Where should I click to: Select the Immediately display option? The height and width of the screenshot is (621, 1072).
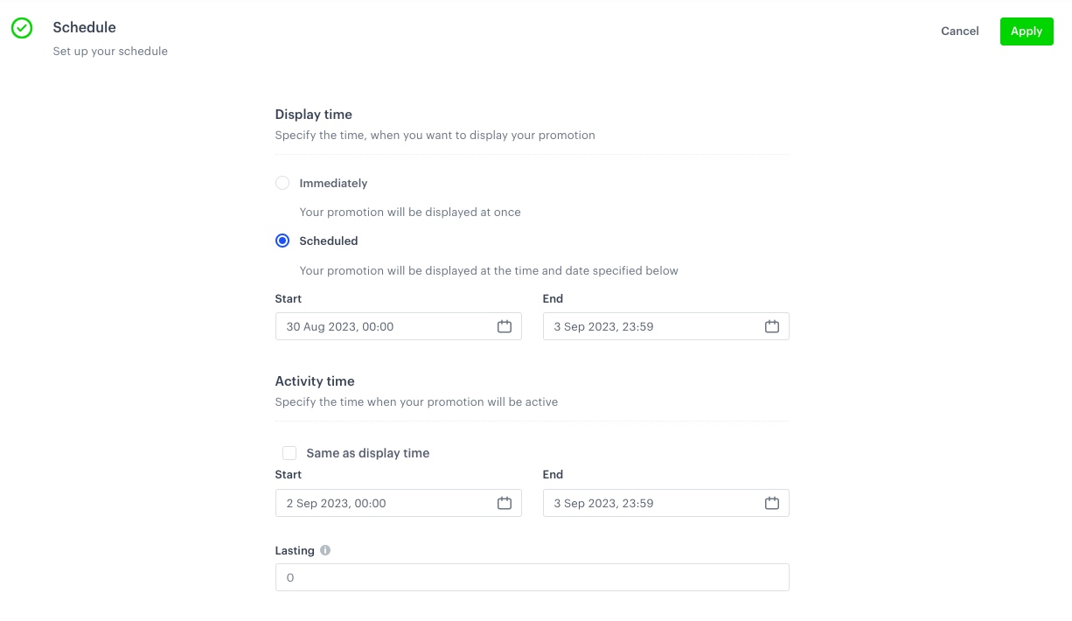point(282,183)
